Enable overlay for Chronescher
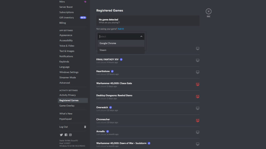 197,120
